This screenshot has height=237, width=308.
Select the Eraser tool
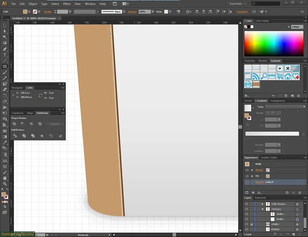(5, 90)
